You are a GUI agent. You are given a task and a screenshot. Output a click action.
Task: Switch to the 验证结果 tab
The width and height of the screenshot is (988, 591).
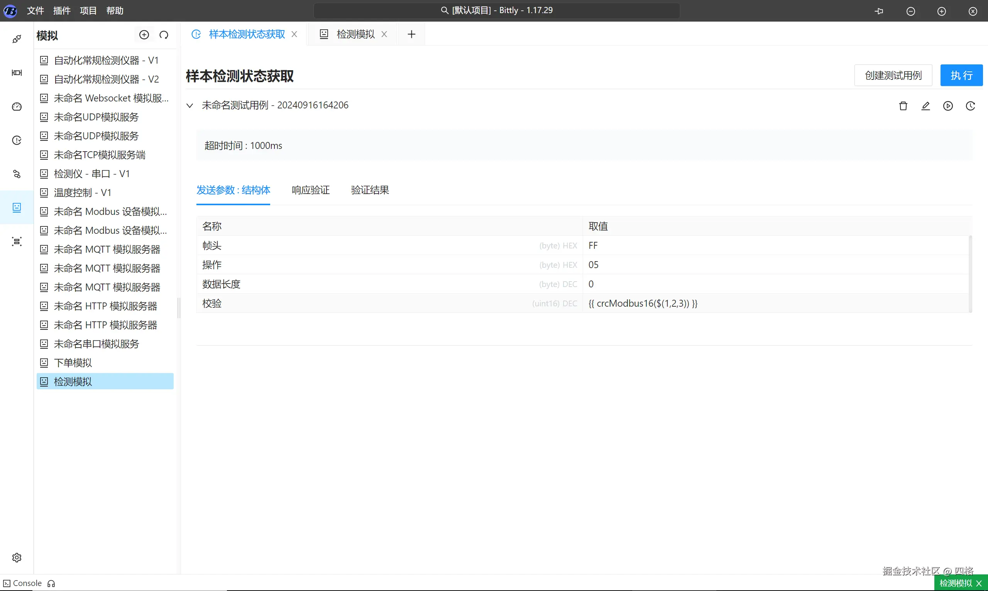click(369, 190)
